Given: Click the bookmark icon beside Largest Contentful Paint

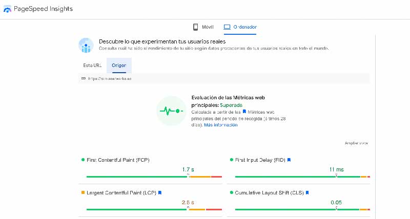Looking at the screenshot, I should [160, 193].
